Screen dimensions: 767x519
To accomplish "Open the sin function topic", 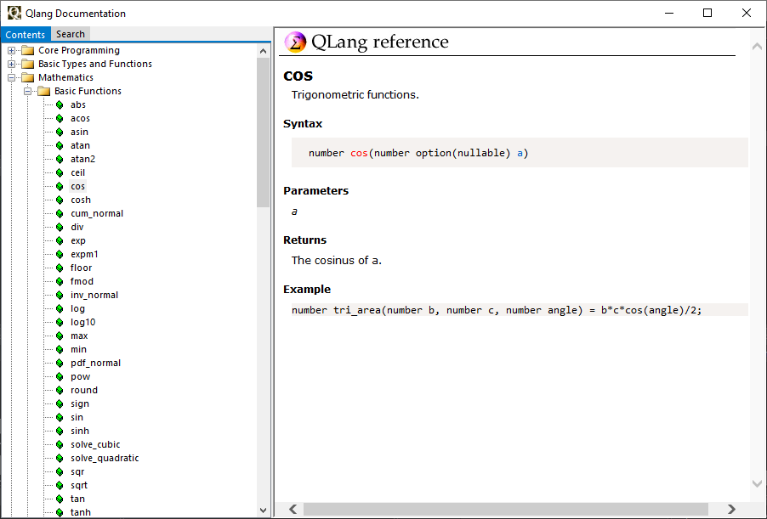I will tap(77, 417).
